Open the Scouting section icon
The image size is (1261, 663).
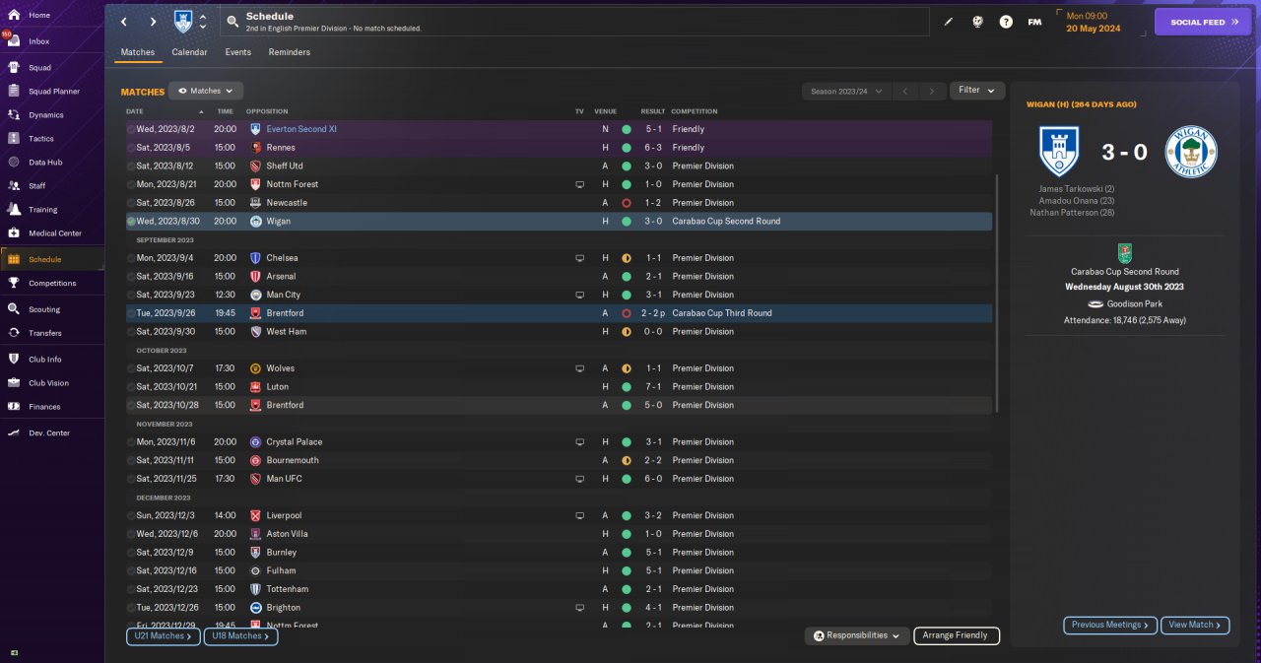[x=14, y=309]
